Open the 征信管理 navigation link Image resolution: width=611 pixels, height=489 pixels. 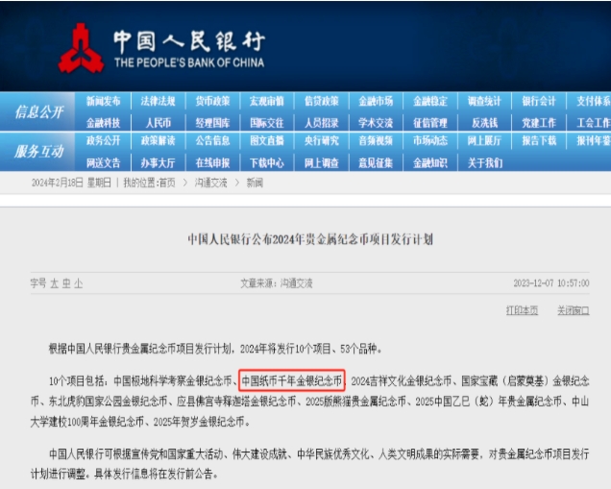pos(430,123)
